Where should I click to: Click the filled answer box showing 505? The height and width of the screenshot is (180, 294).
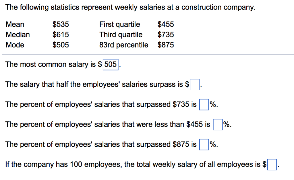pos(111,64)
